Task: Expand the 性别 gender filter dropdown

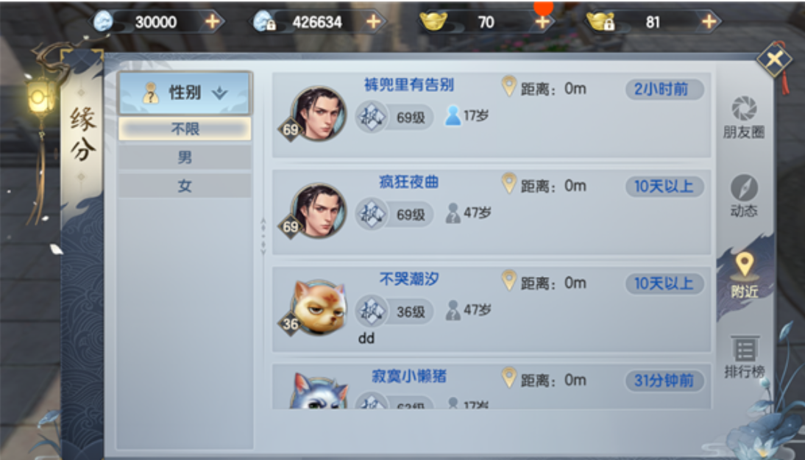Action: point(185,93)
